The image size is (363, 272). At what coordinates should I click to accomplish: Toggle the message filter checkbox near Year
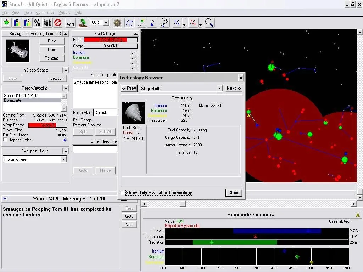coord(5,198)
